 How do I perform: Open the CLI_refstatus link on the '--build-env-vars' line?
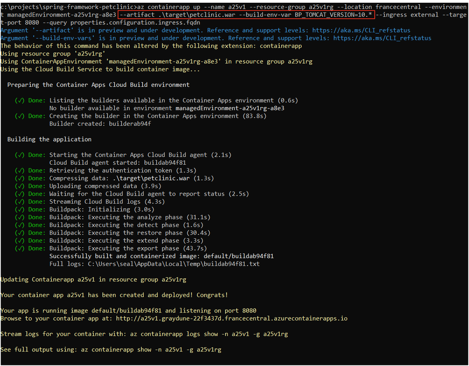[382, 38]
